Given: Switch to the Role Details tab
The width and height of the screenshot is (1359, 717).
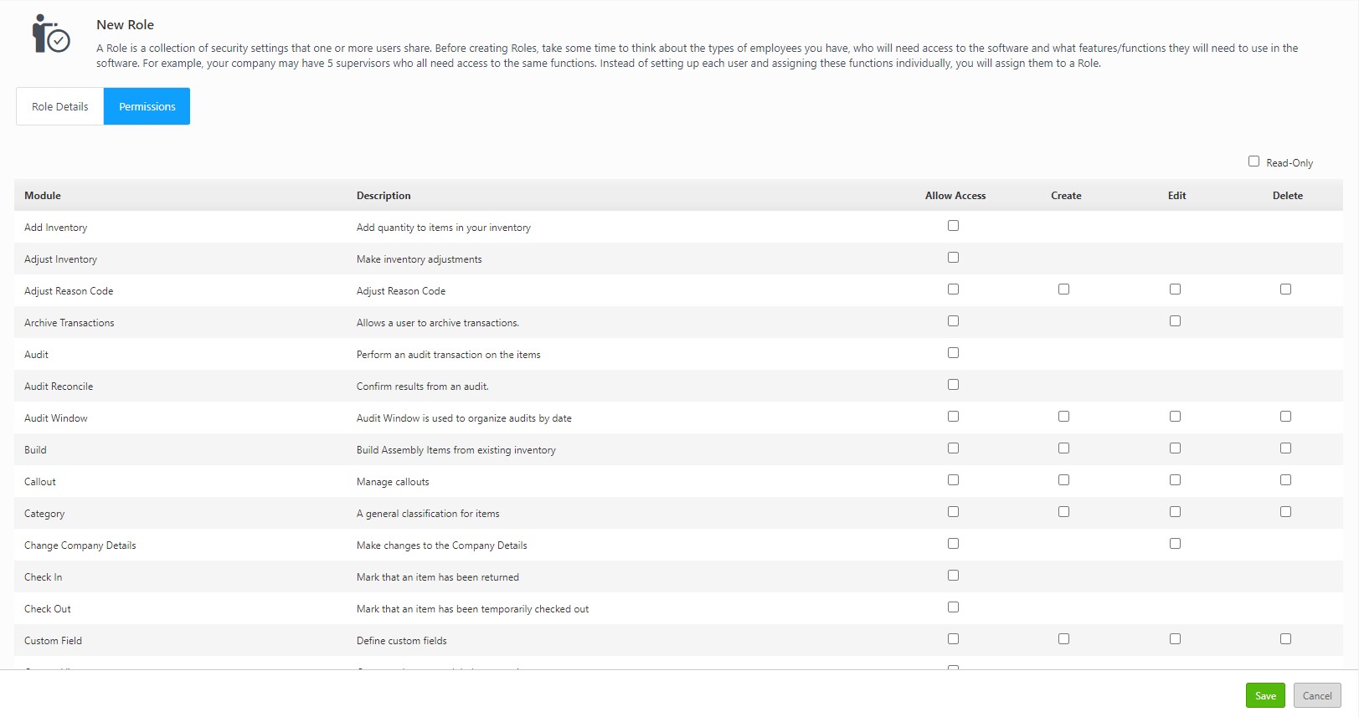Looking at the screenshot, I should click(x=59, y=106).
